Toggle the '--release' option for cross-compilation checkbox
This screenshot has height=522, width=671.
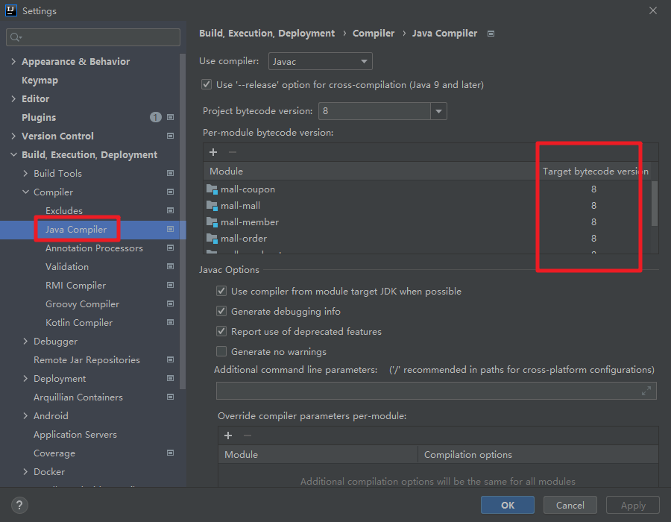(x=207, y=85)
